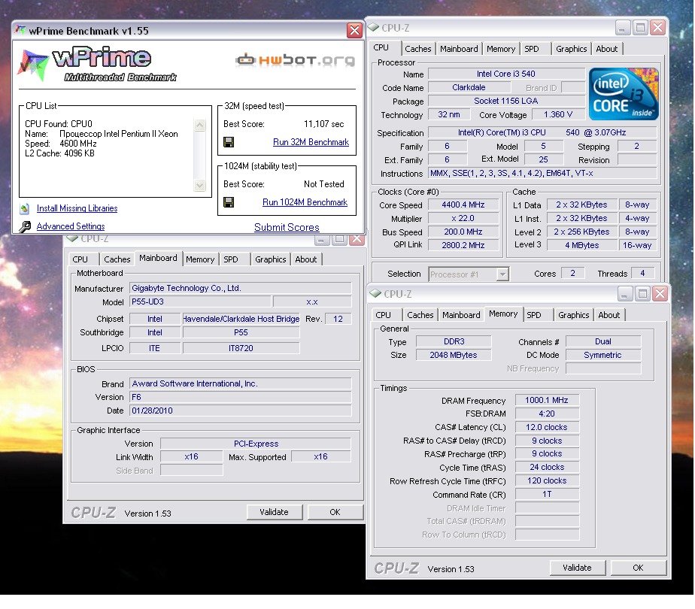Click Validate in the Mainboard CPU-Z window
The image size is (695, 609).
pos(275,512)
